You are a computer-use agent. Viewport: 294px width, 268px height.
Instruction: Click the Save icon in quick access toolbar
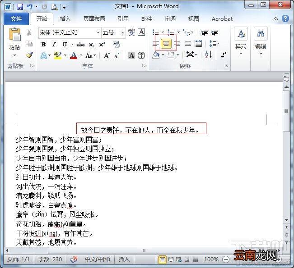click(x=20, y=7)
